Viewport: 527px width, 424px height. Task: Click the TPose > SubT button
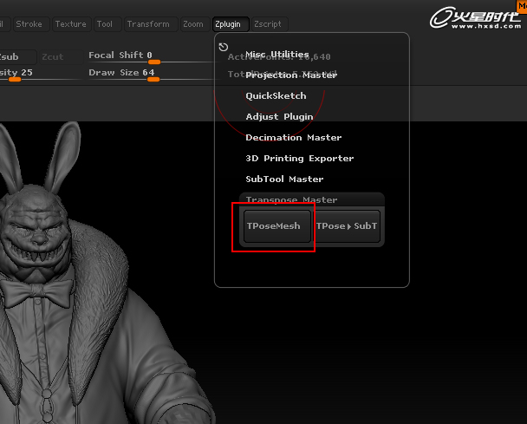click(347, 226)
